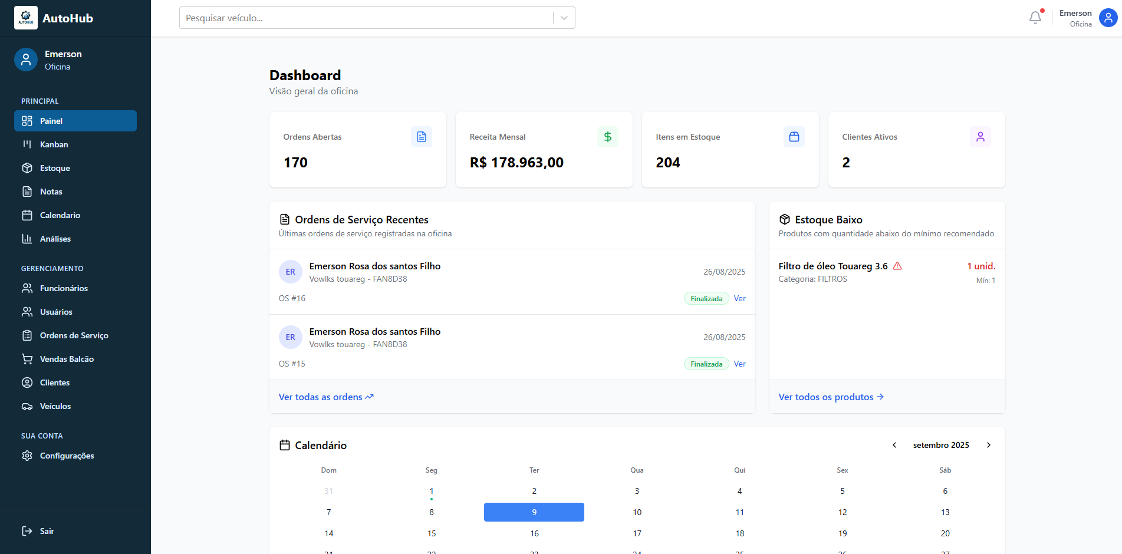1122x554 pixels.
Task: Click the Finalizada status badge on OS #16
Action: 706,298
